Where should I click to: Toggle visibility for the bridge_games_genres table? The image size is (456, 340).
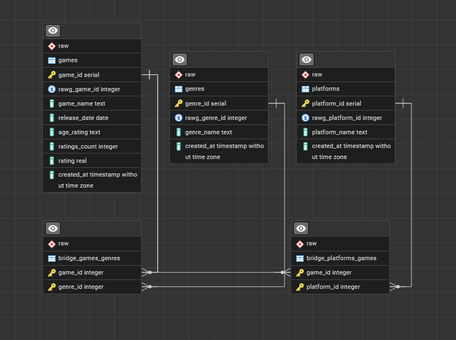52,228
